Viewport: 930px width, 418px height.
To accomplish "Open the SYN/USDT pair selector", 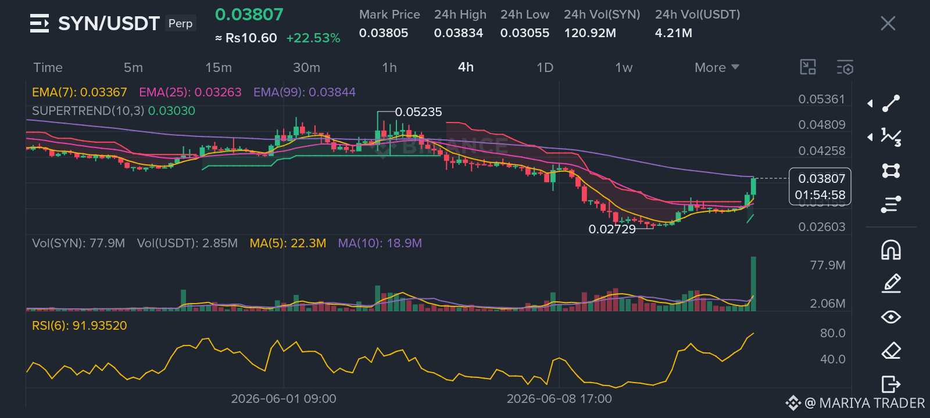I will coord(109,23).
